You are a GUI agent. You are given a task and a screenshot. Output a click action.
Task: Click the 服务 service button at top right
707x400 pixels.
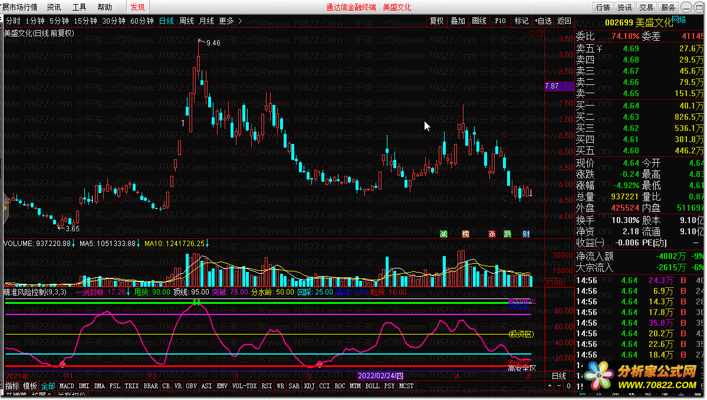[667, 7]
